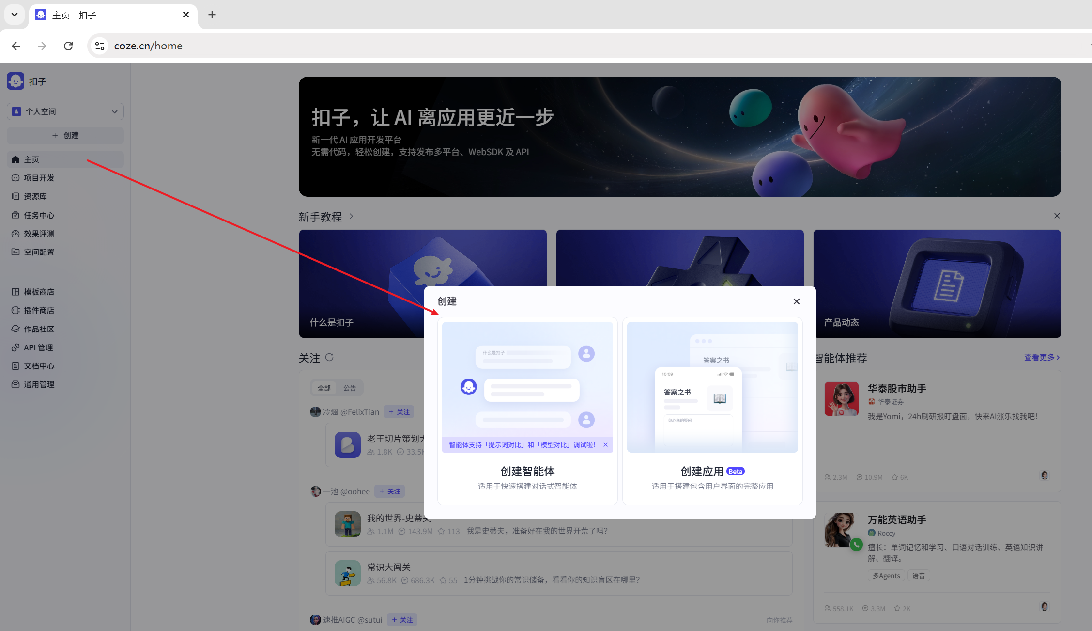Viewport: 1092px width, 631px height.
Task: Open 资源库 in the sidebar
Action: coord(35,196)
